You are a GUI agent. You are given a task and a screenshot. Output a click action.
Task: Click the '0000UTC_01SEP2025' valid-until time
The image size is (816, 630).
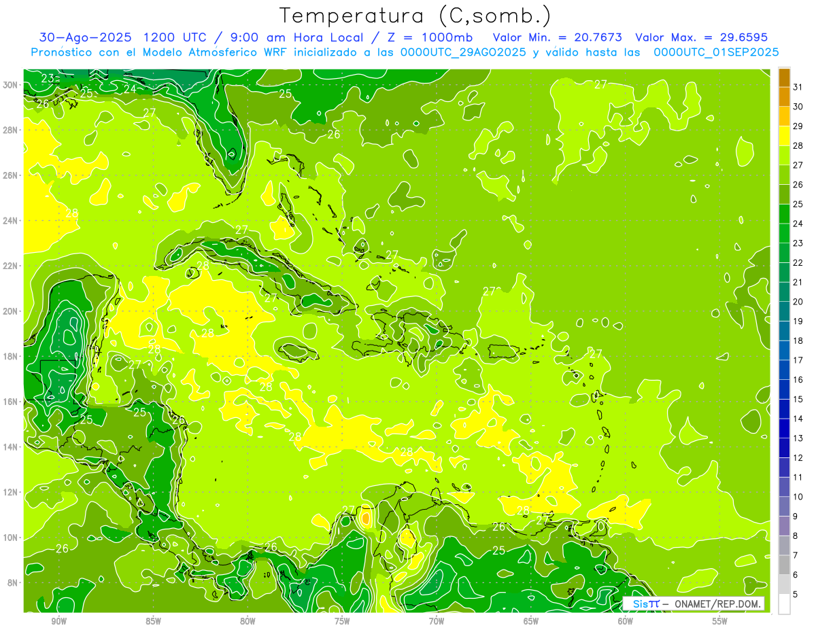point(716,52)
